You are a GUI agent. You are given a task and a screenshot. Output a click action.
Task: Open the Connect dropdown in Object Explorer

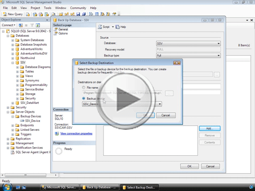(9, 25)
